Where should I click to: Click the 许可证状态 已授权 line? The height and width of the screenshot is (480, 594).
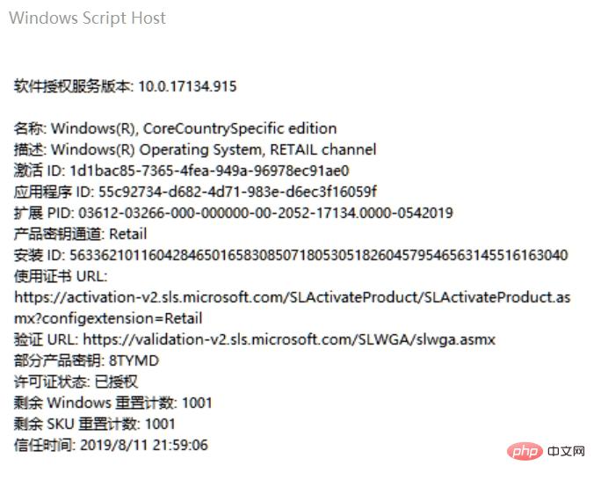pos(76,382)
